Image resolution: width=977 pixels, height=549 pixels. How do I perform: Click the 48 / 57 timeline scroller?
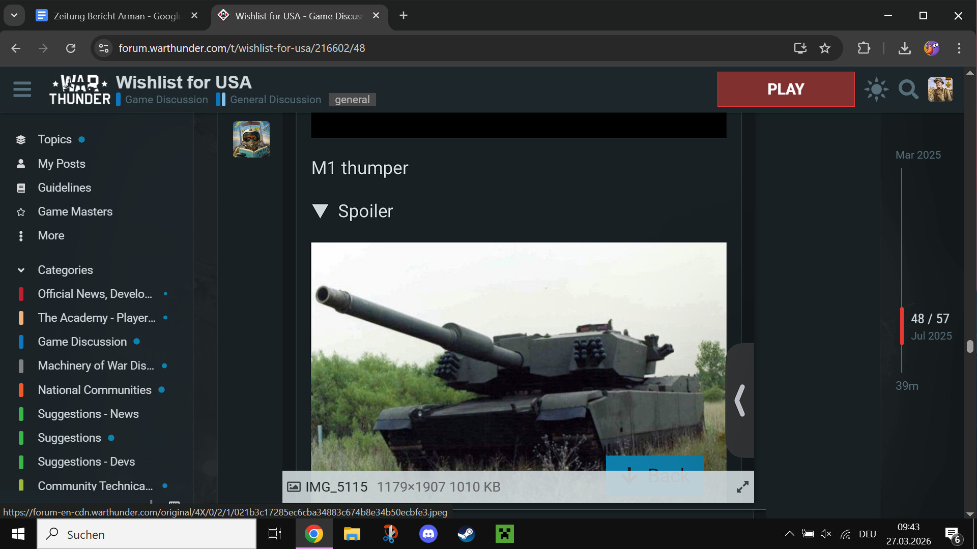[x=930, y=319]
